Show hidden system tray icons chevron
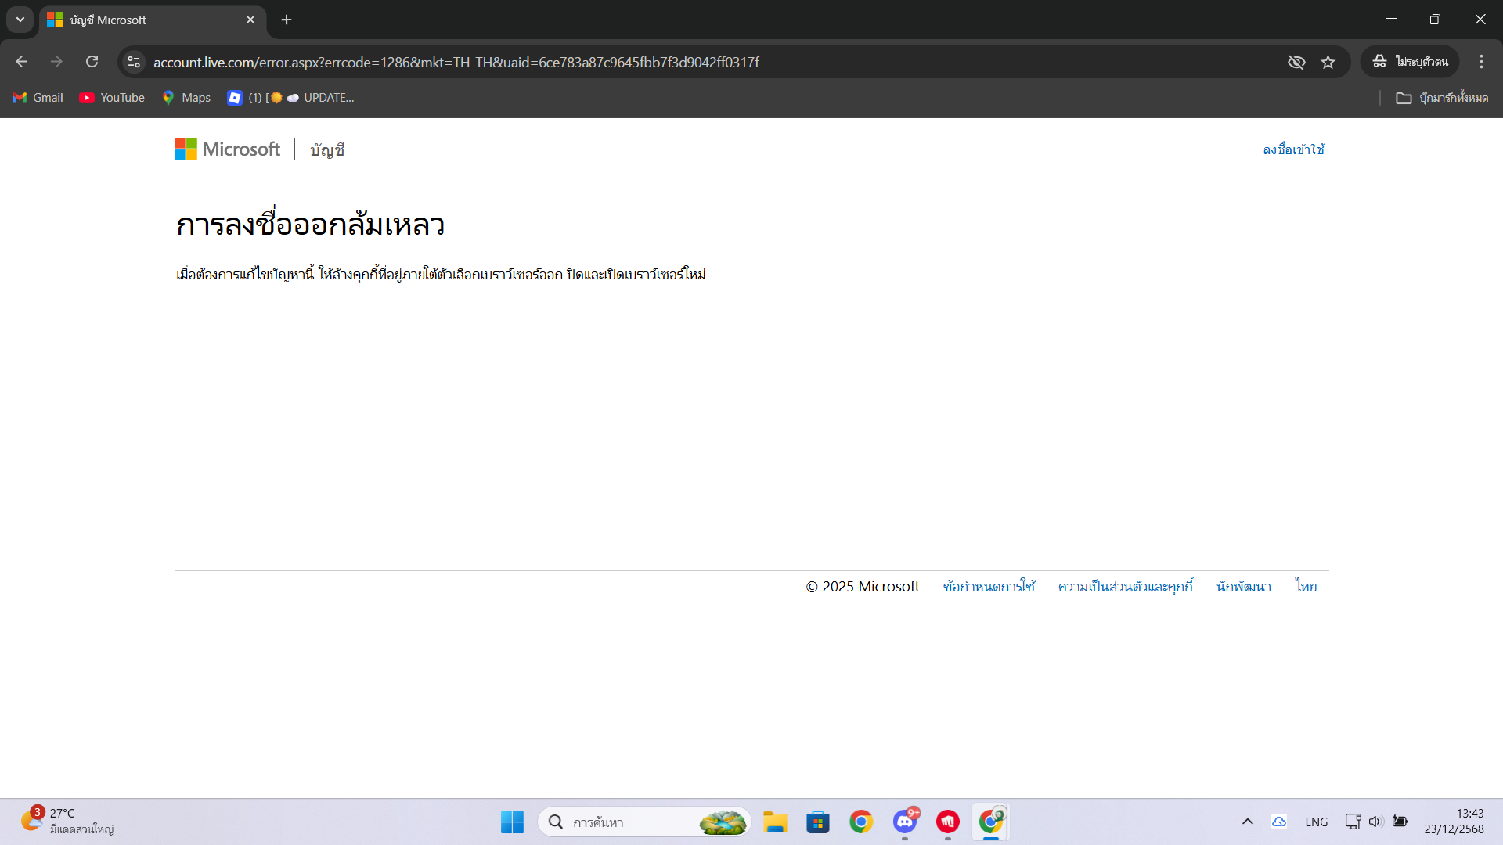Image resolution: width=1503 pixels, height=845 pixels. [x=1248, y=822]
